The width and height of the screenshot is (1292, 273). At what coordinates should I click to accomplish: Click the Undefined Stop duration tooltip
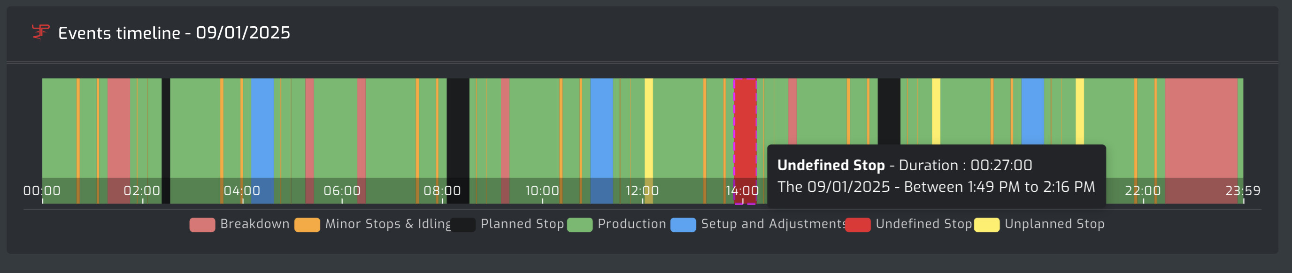[x=937, y=176]
